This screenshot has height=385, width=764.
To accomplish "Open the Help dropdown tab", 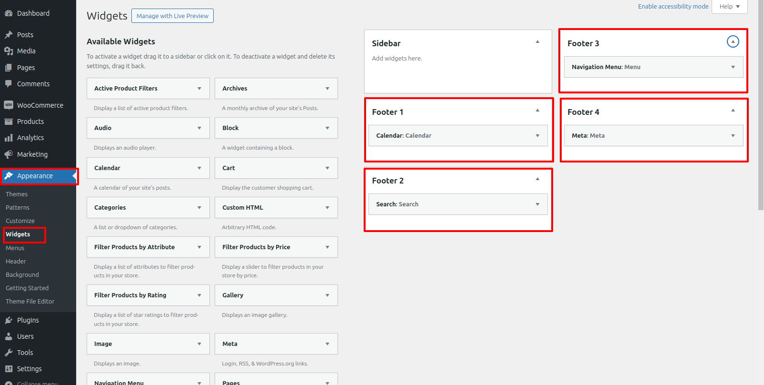I will pos(729,7).
